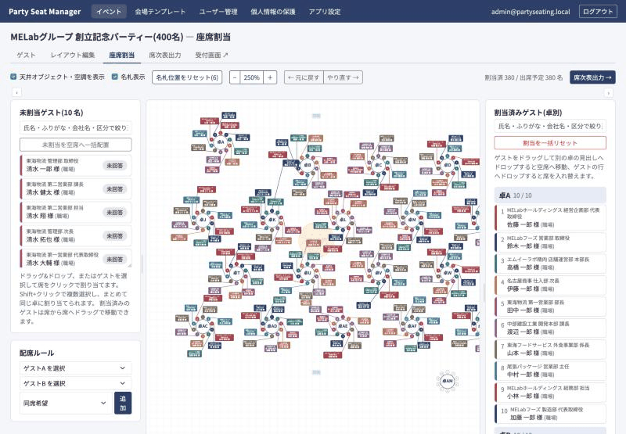Select assigned guest 佐藤 一郎 様
Viewport: 626px width, 434px height.
(x=550, y=218)
